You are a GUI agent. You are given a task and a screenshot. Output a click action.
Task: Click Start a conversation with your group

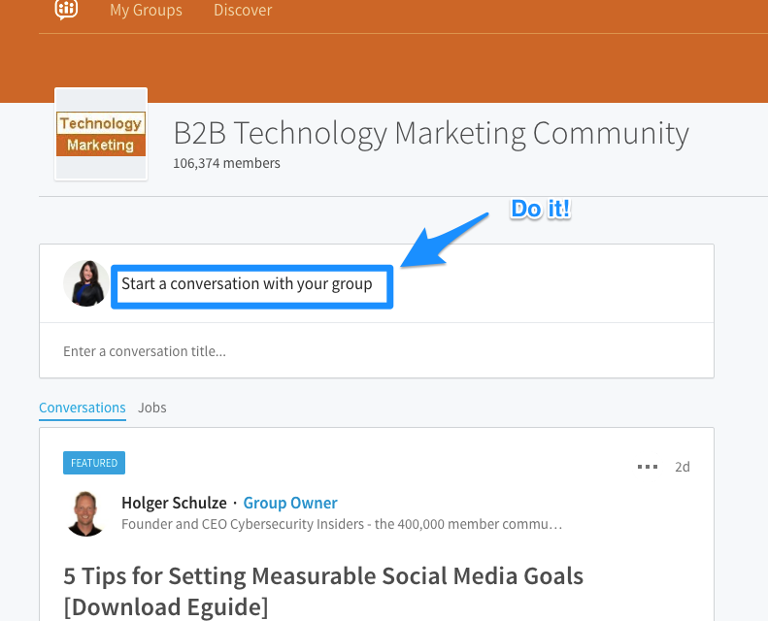coord(247,284)
